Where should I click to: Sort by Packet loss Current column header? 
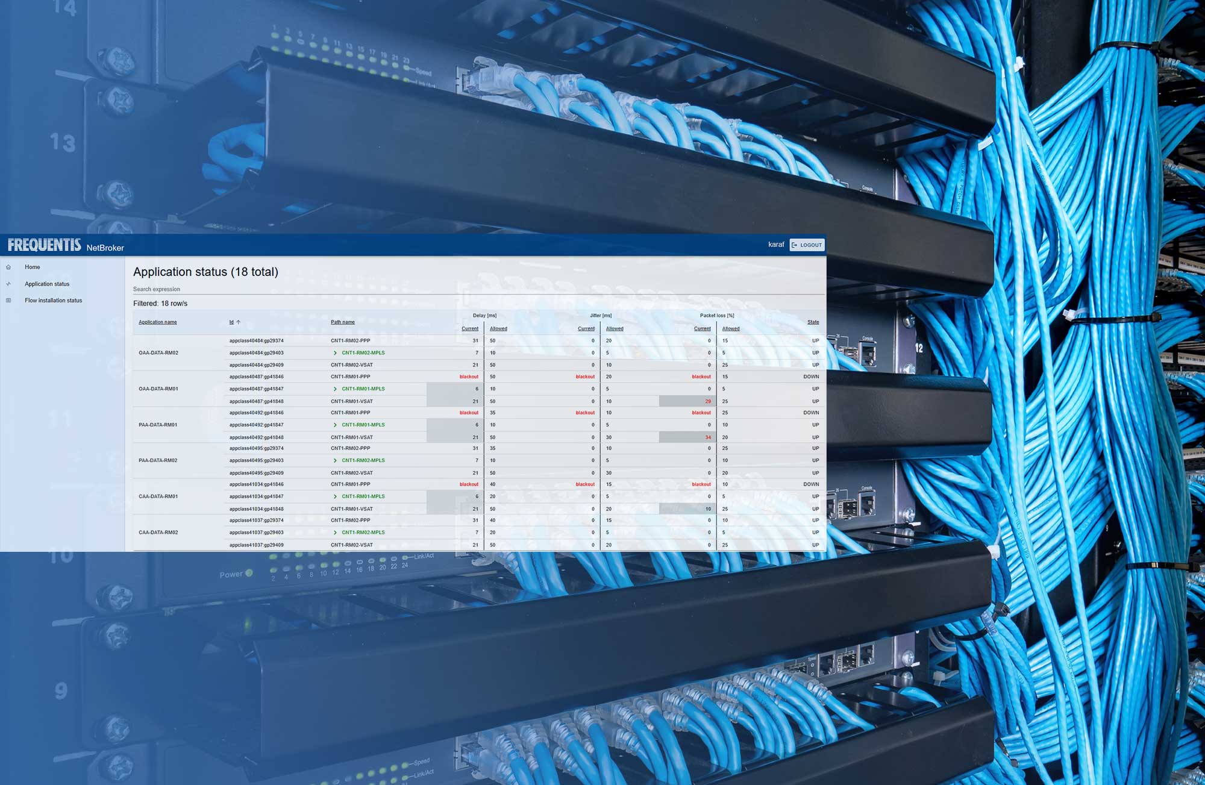703,328
